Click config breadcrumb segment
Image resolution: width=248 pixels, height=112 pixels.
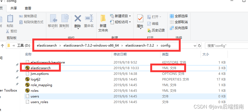pos(166,45)
